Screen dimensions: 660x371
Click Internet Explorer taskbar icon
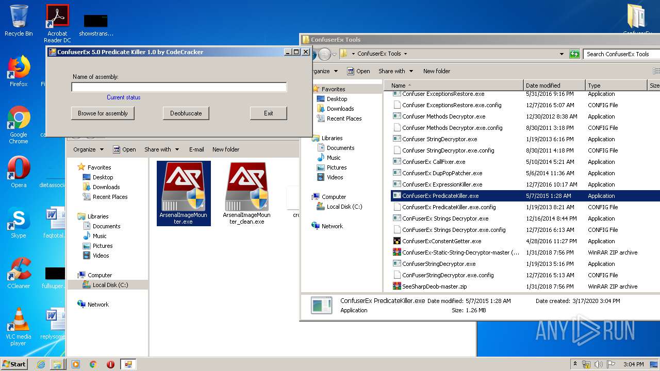point(41,364)
